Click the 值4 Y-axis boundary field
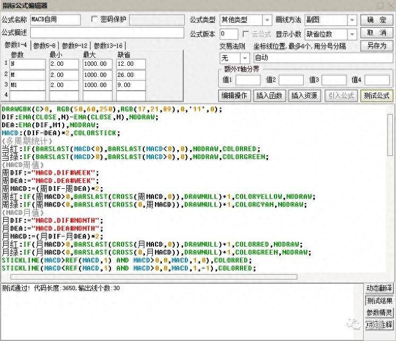396x341 pixels. point(377,80)
